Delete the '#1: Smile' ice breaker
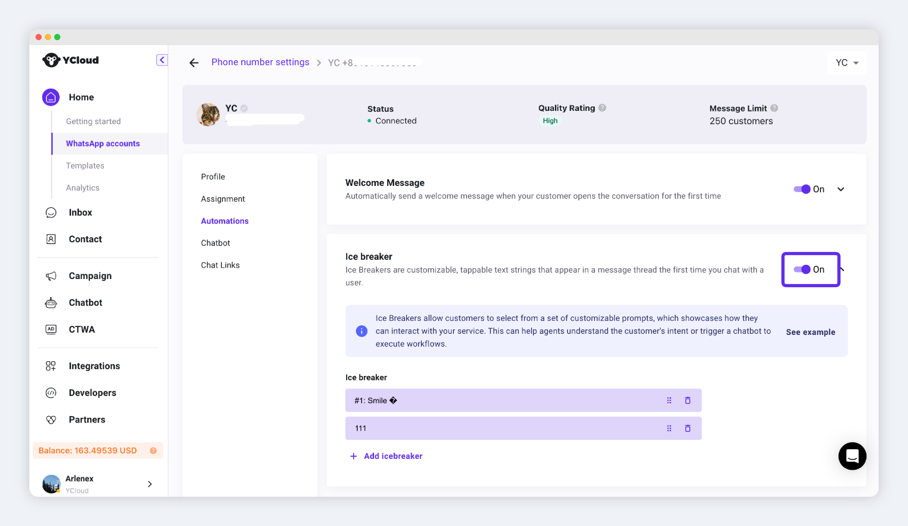The width and height of the screenshot is (908, 526). pos(688,400)
